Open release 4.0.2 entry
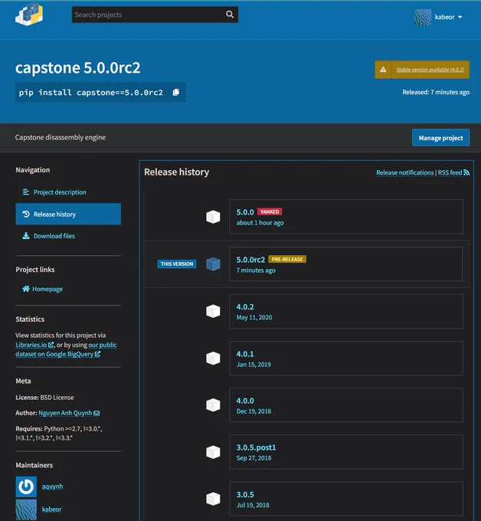The image size is (481, 521). click(346, 311)
